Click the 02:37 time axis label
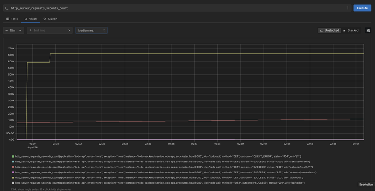This screenshot has height=191, width=375. (x=194, y=144)
